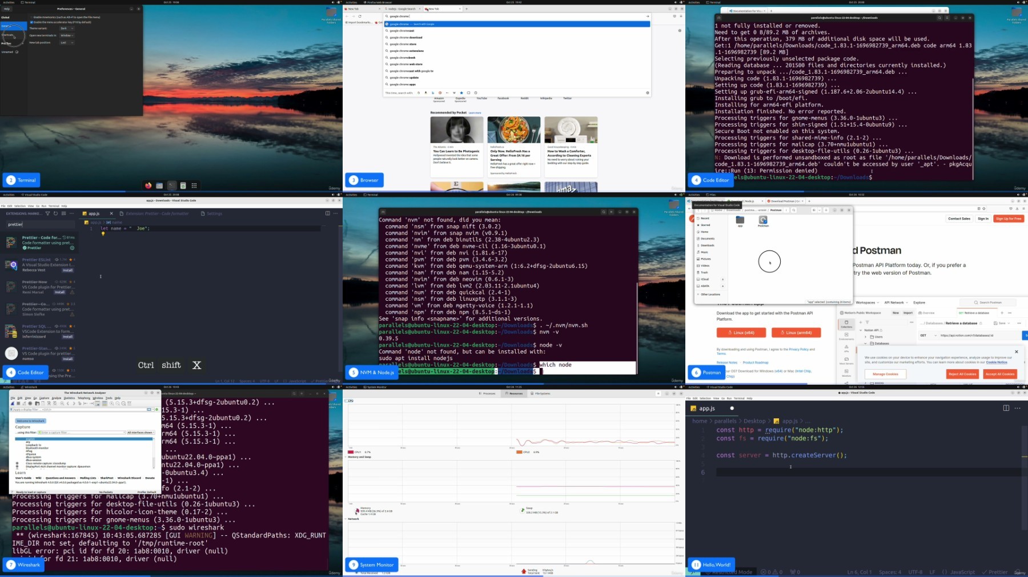Click Sign Up for Free on Postman
Image resolution: width=1028 pixels, height=577 pixels.
pos(1009,219)
